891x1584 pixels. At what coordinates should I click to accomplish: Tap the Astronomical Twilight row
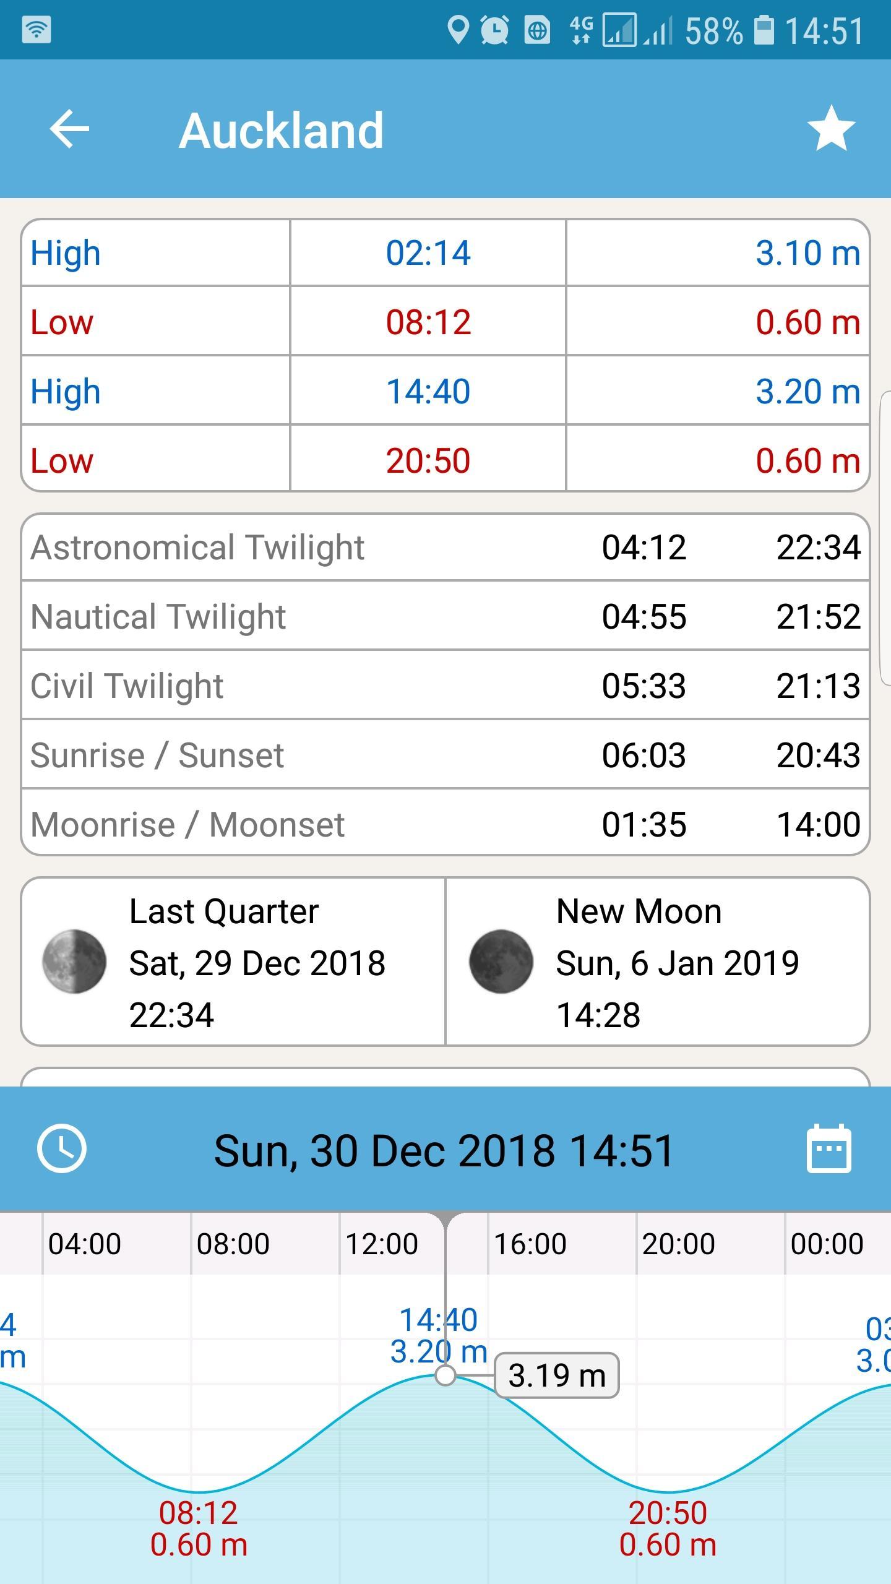point(445,547)
